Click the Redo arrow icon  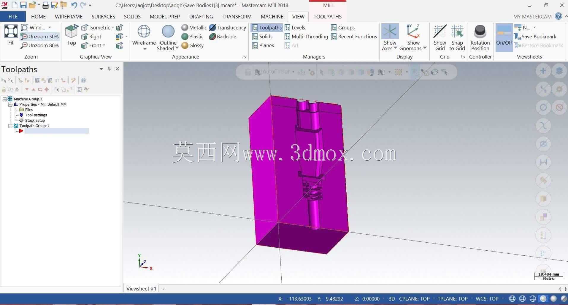(x=83, y=5)
